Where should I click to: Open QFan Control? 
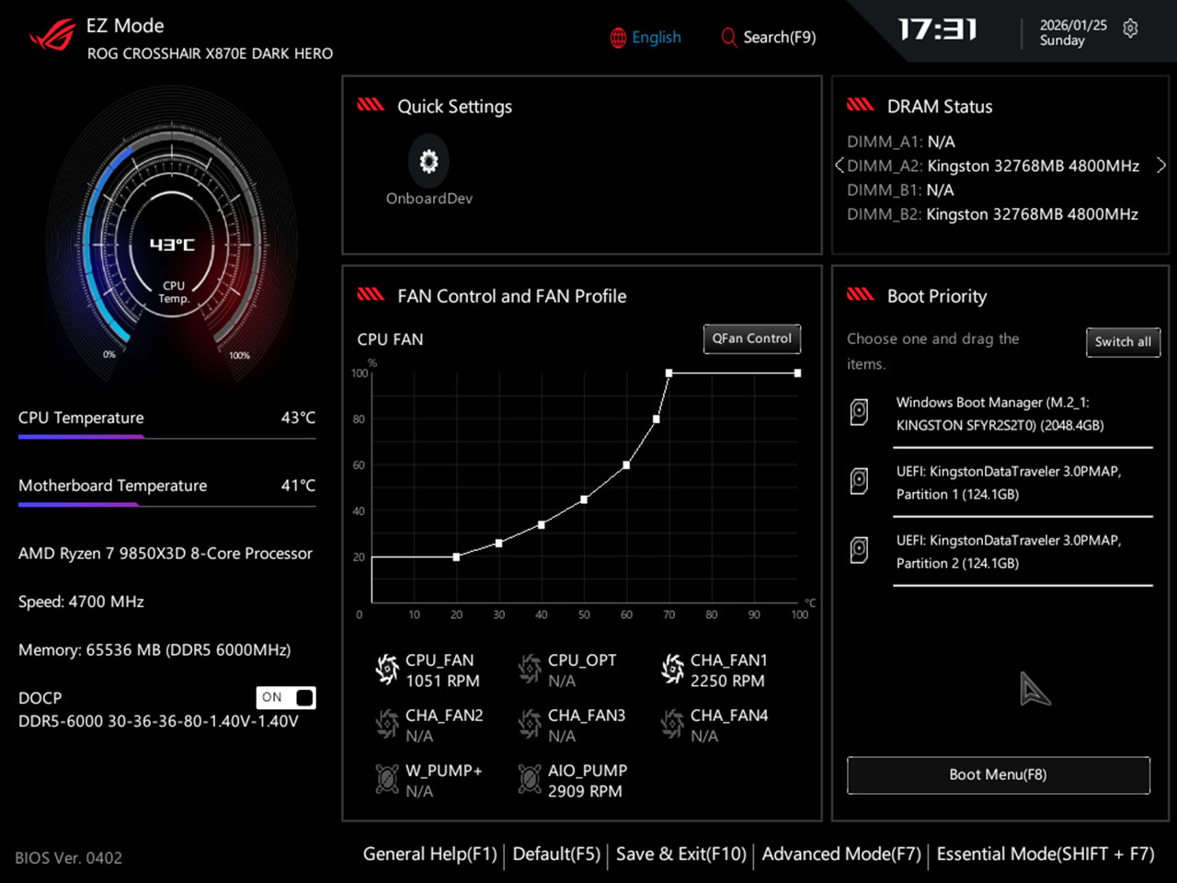[752, 338]
